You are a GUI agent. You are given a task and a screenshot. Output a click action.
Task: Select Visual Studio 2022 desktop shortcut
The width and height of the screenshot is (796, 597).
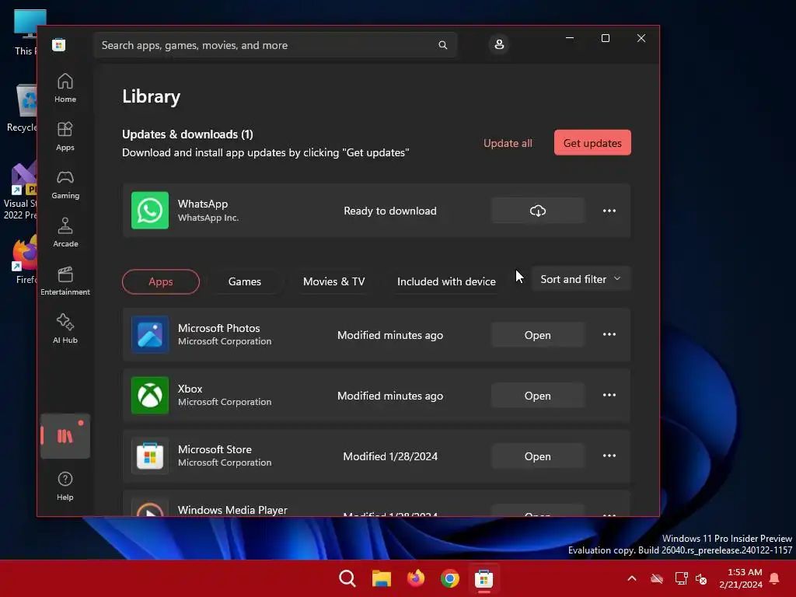20,191
